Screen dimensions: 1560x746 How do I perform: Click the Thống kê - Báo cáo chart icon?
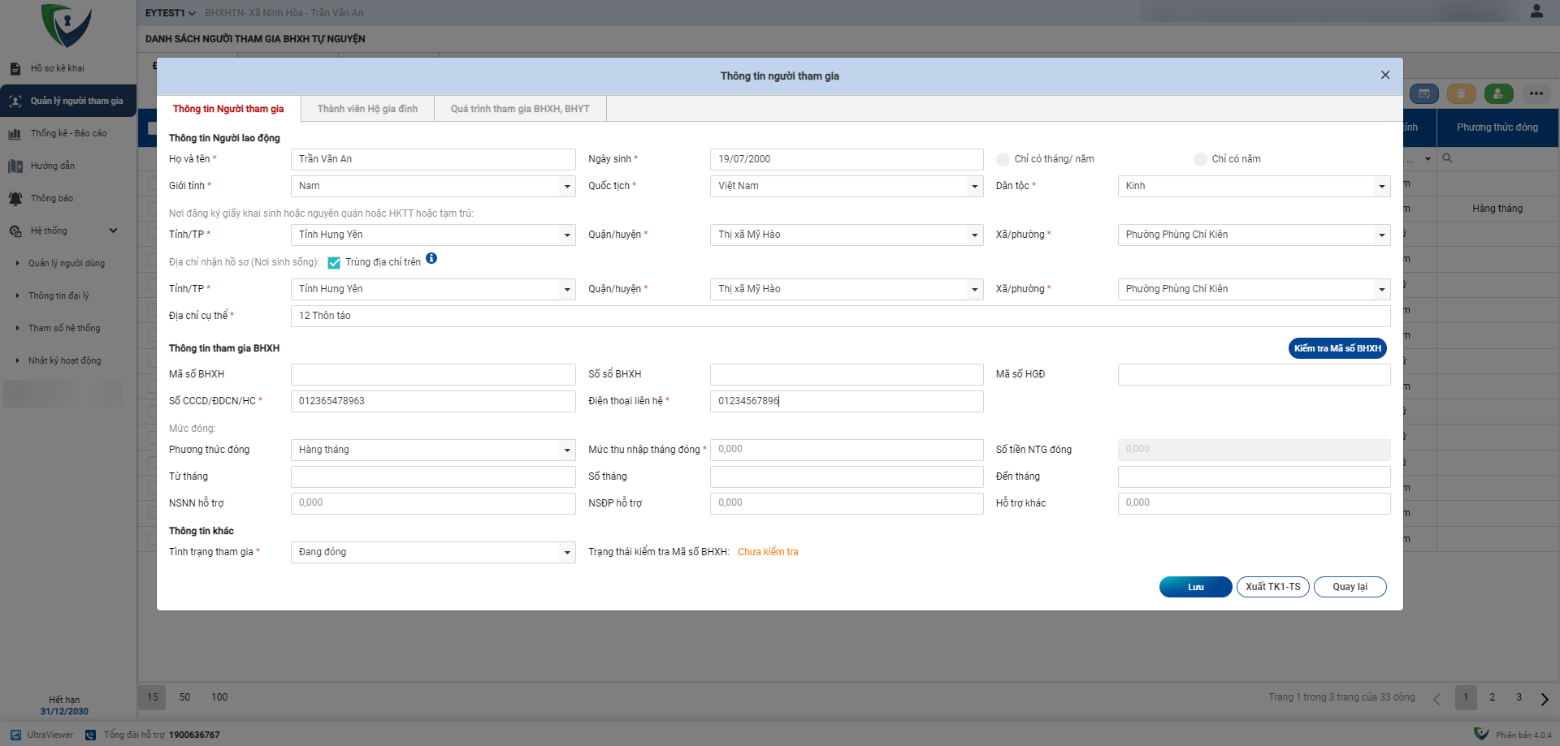[x=15, y=134]
